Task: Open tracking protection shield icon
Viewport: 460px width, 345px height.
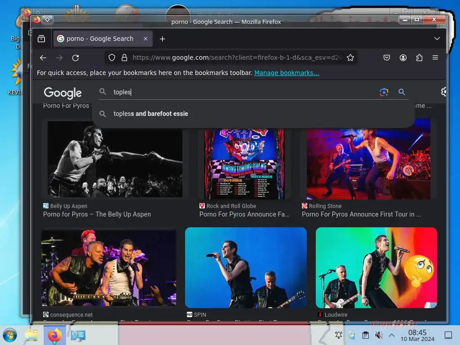Action: point(112,57)
